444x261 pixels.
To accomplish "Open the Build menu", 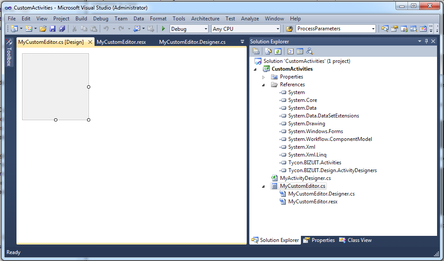I will (x=81, y=18).
